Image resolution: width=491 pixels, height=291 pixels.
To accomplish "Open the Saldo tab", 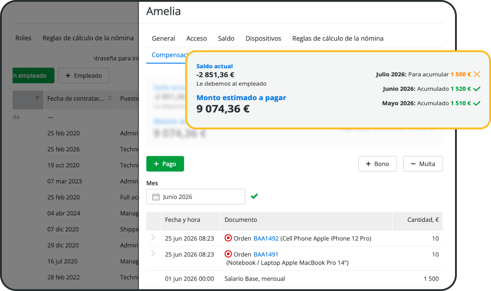I will (226, 39).
